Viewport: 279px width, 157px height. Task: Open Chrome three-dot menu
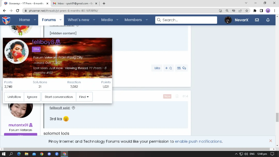point(275,11)
